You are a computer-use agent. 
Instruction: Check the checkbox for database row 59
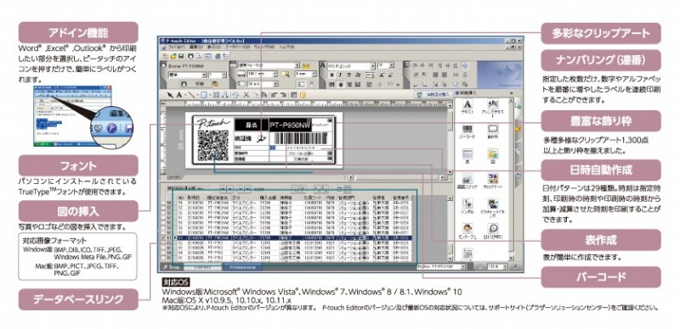(163, 228)
